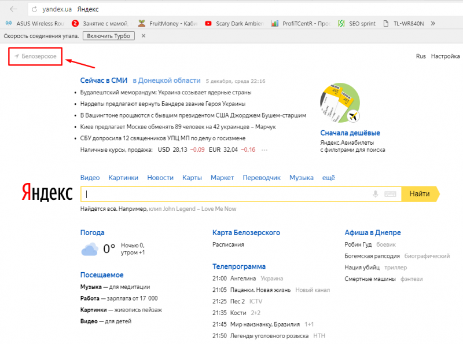Click the Яндекс logo
The width and height of the screenshot is (463, 344).
point(47,192)
